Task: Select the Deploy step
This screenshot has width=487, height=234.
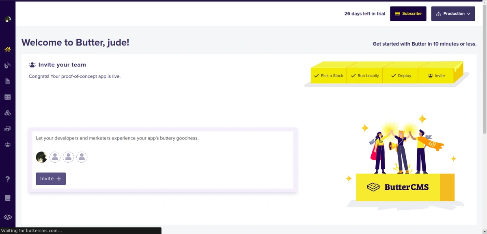Action: (x=401, y=75)
